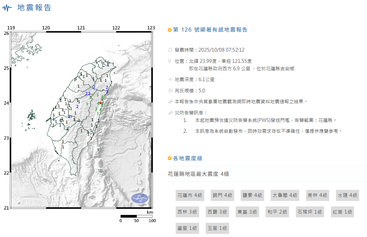Select the 花蓮市 4級 intensity tag
The image size is (367, 237).
coord(190,195)
